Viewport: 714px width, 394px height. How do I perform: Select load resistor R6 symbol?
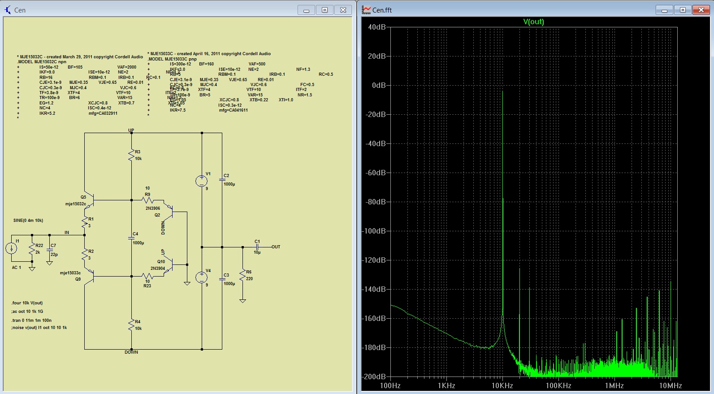242,275
